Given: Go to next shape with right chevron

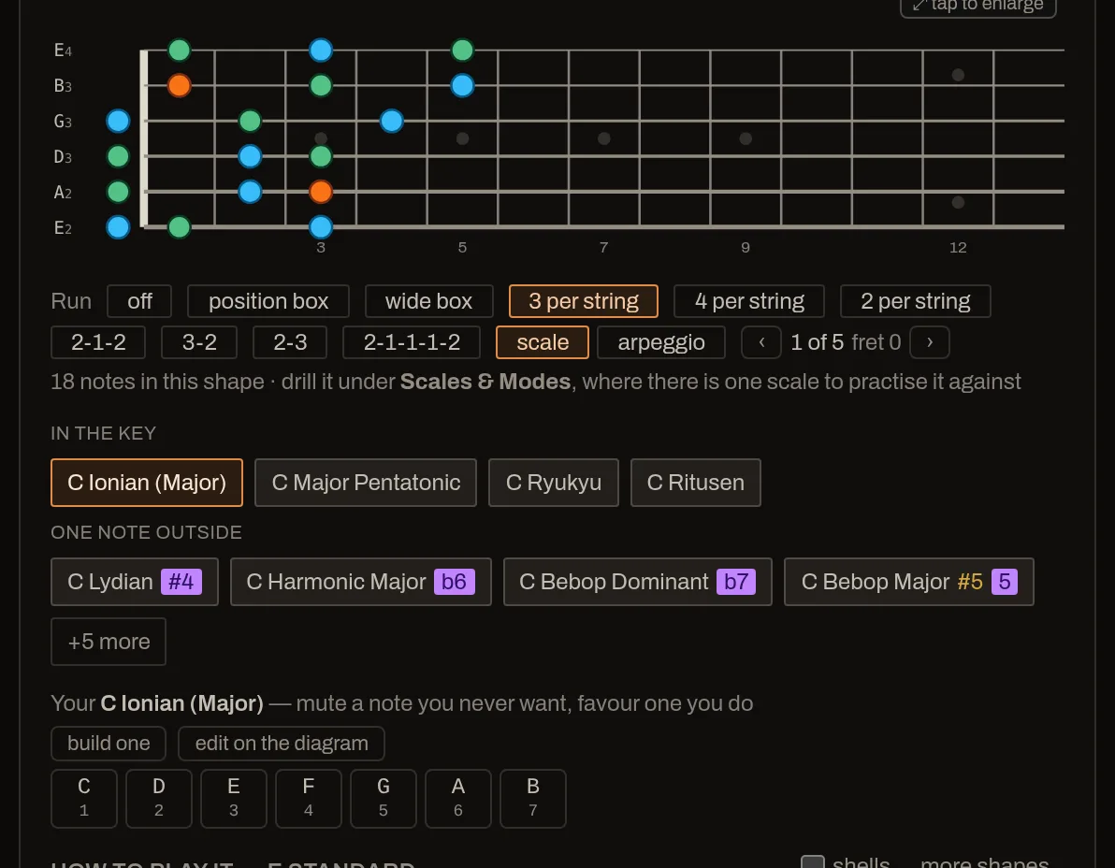Looking at the screenshot, I should (930, 342).
